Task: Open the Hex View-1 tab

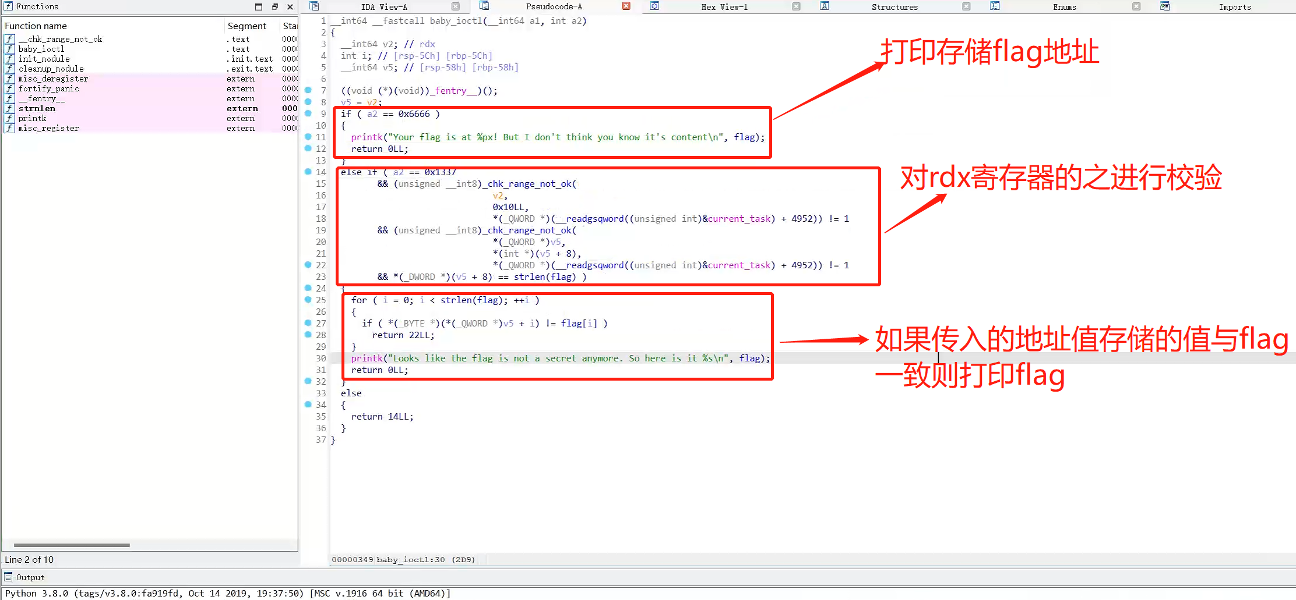Action: [724, 7]
